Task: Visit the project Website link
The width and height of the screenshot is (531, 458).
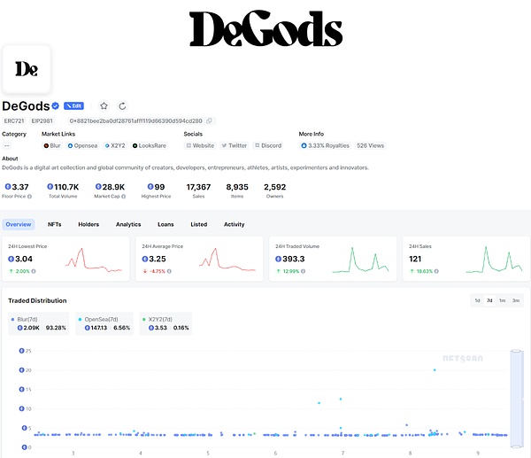Action: (x=200, y=145)
